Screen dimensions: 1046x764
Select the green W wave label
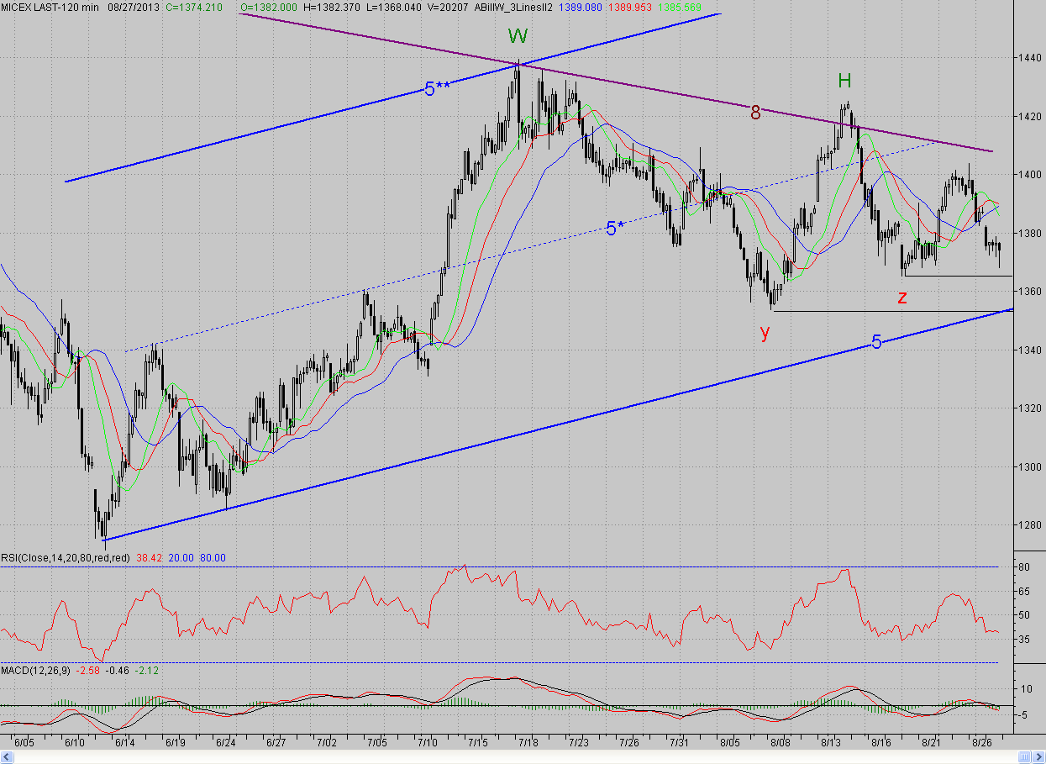pos(518,36)
